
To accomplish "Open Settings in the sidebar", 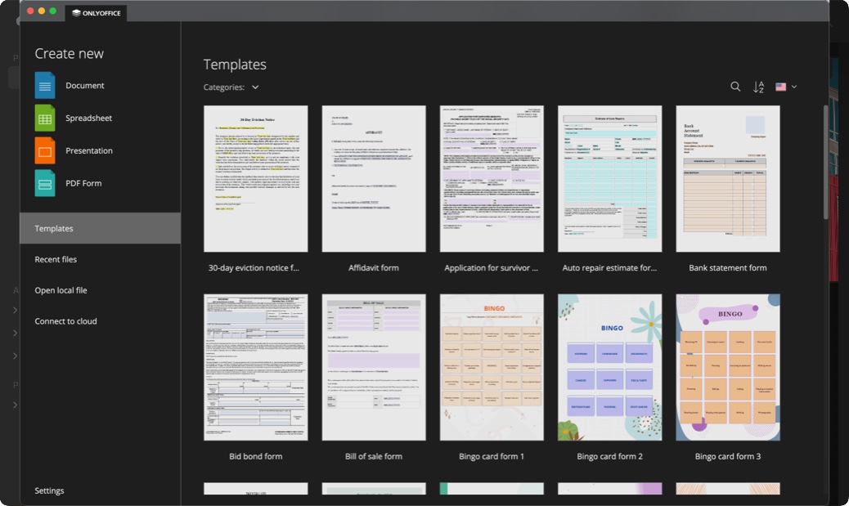I will click(49, 490).
